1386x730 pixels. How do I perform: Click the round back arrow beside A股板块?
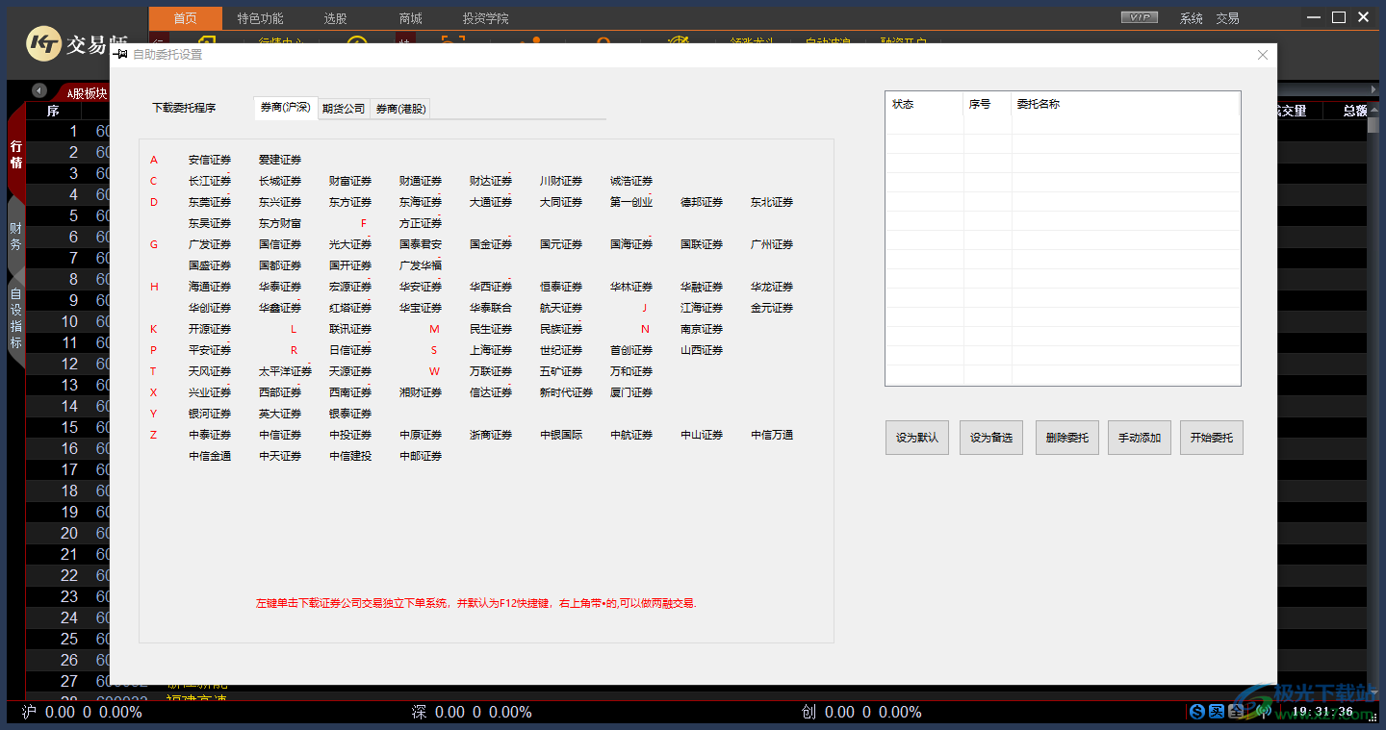(39, 90)
